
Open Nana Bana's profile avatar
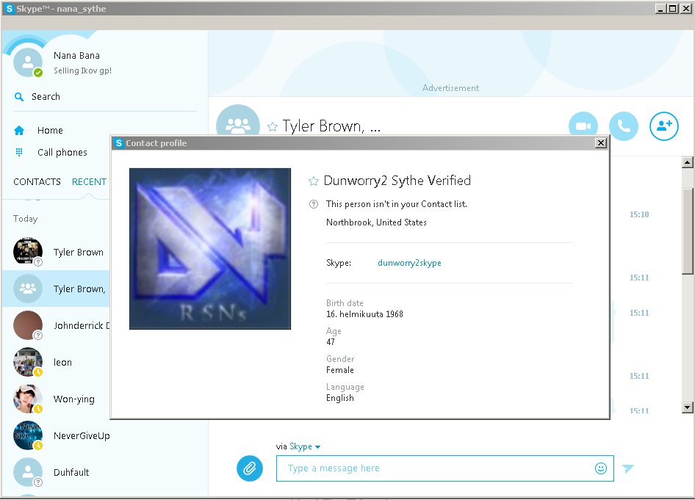click(28, 62)
